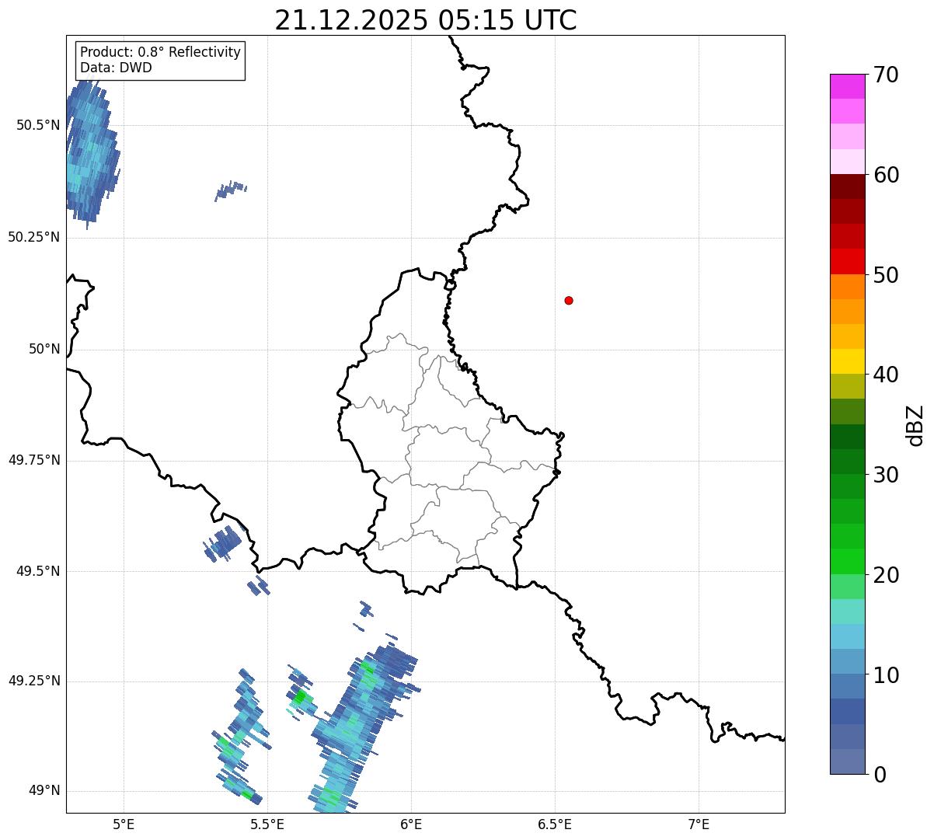This screenshot has width=934, height=840.
Task: Click the colorbar tick label 0
Action: pyautogui.click(x=880, y=775)
